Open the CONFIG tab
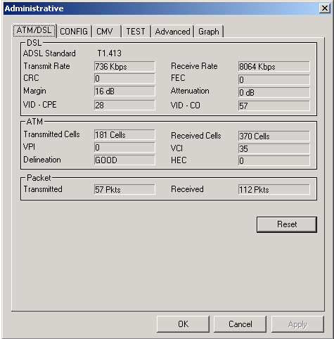Viewport: 334px width, 339px height. point(74,32)
